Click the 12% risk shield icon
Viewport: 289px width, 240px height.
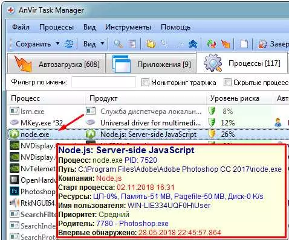coord(212,122)
